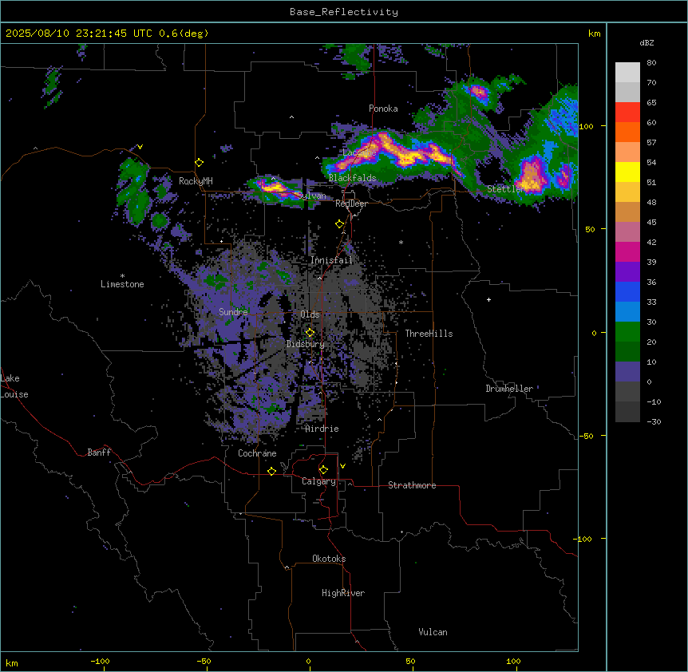
Task: Click the 50 tick on bottom axis
Action: (x=410, y=661)
